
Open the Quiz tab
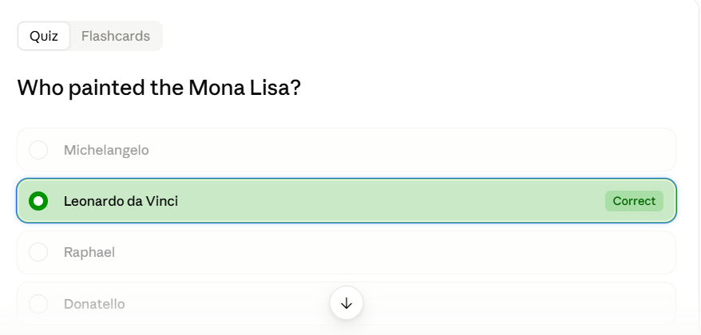[44, 36]
